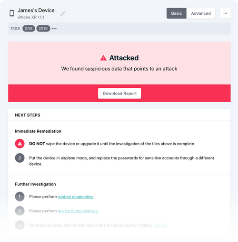Expand hidden tags via ellipsis after 2018
This screenshot has height=242, width=238.
54,29
